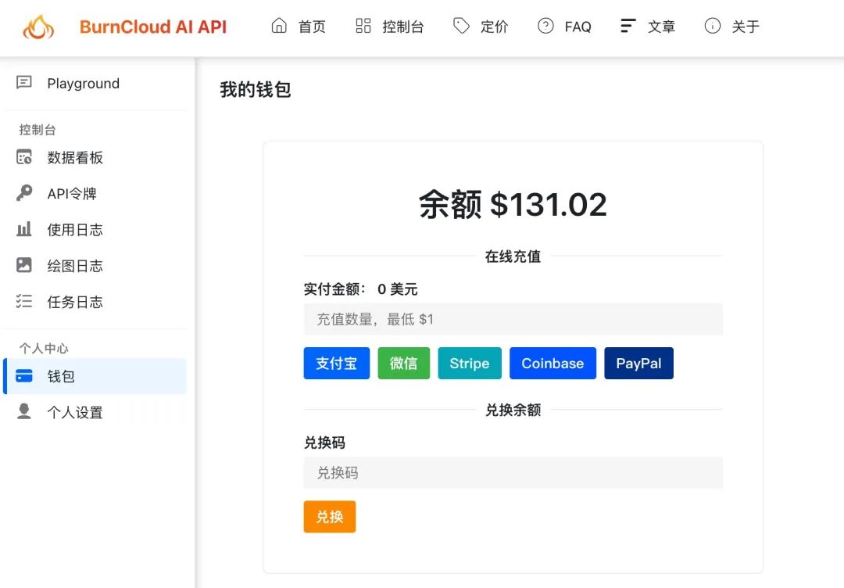Click the 数据看板 dashboard icon
The width and height of the screenshot is (844, 588).
(x=24, y=156)
